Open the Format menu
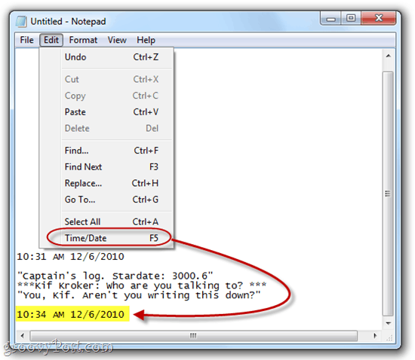The height and width of the screenshot is (360, 415). point(83,40)
